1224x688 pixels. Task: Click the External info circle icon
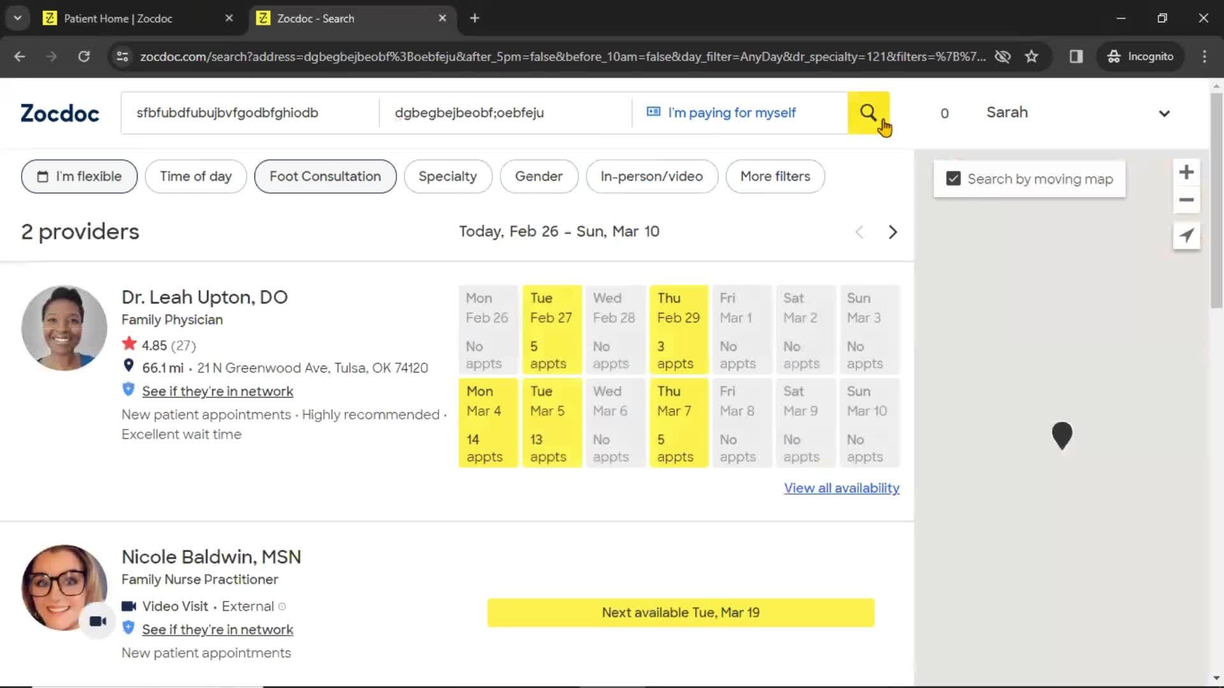[x=282, y=606]
